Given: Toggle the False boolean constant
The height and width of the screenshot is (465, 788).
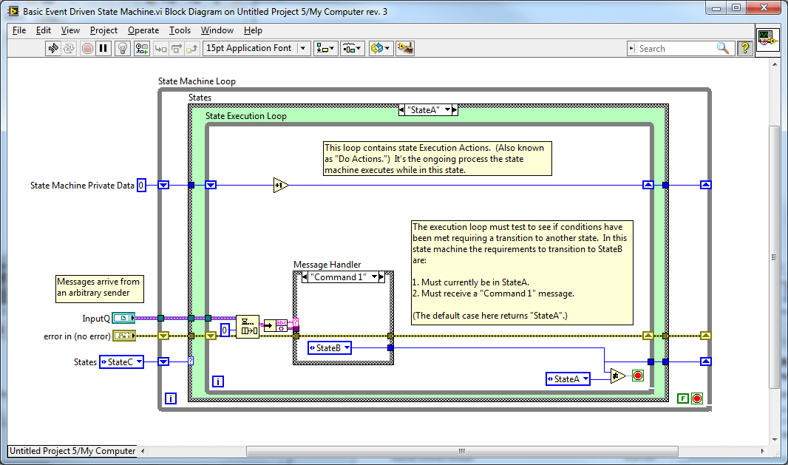Looking at the screenshot, I should 682,398.
